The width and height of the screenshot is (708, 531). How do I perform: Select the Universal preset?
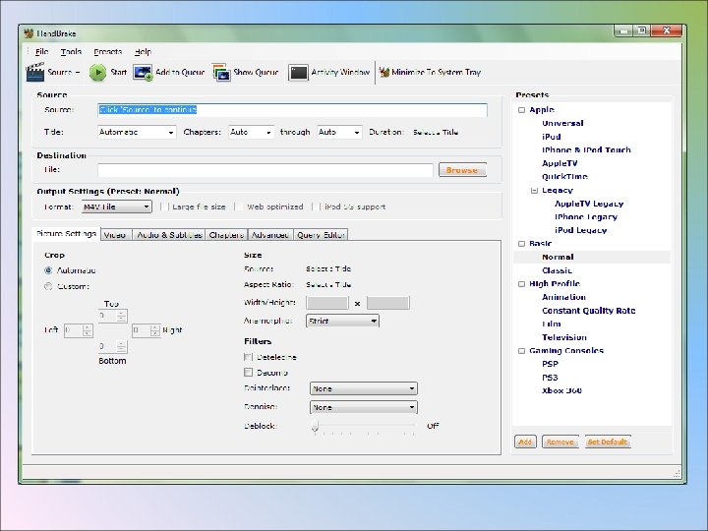point(562,123)
